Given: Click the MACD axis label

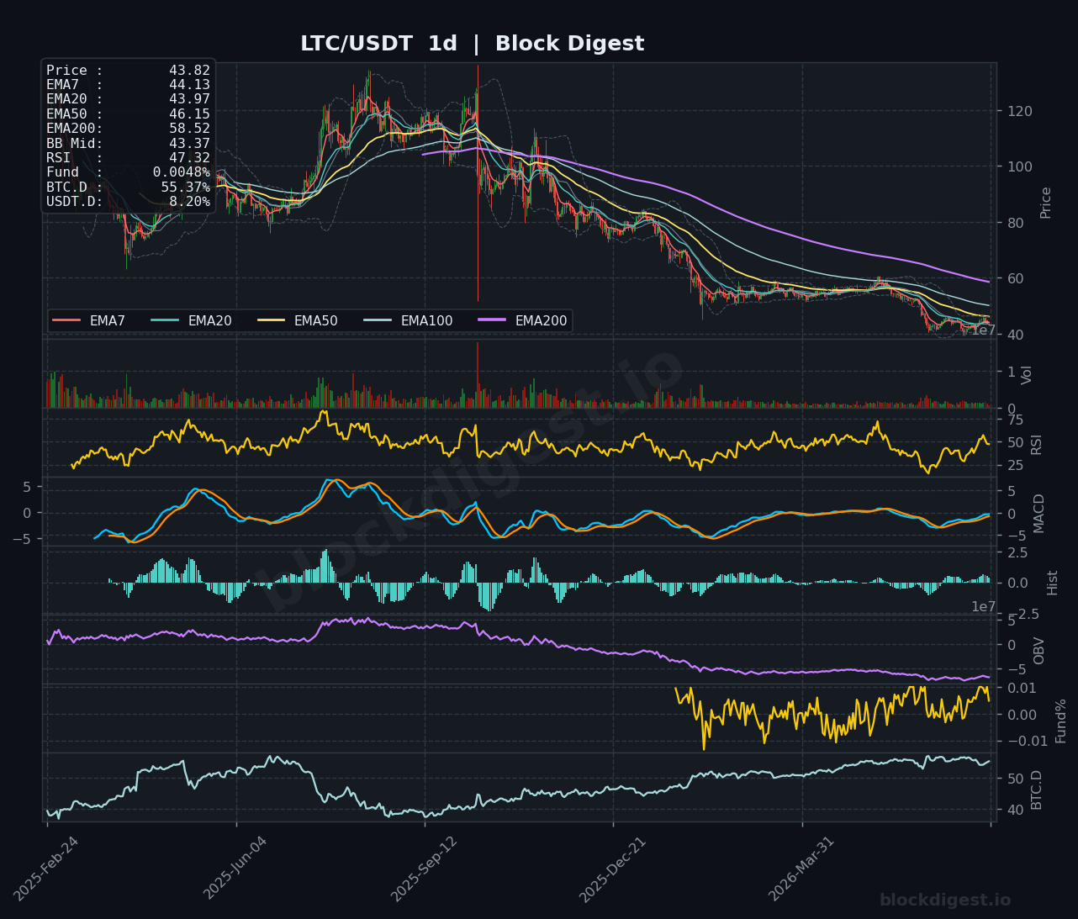Looking at the screenshot, I should click(1038, 513).
